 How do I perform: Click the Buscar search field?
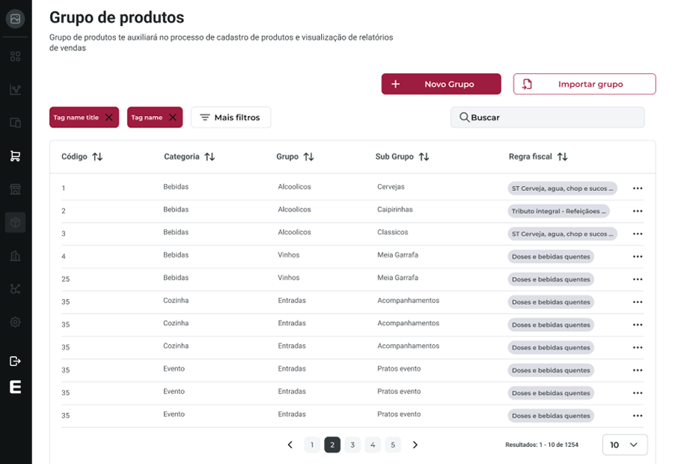(x=547, y=117)
